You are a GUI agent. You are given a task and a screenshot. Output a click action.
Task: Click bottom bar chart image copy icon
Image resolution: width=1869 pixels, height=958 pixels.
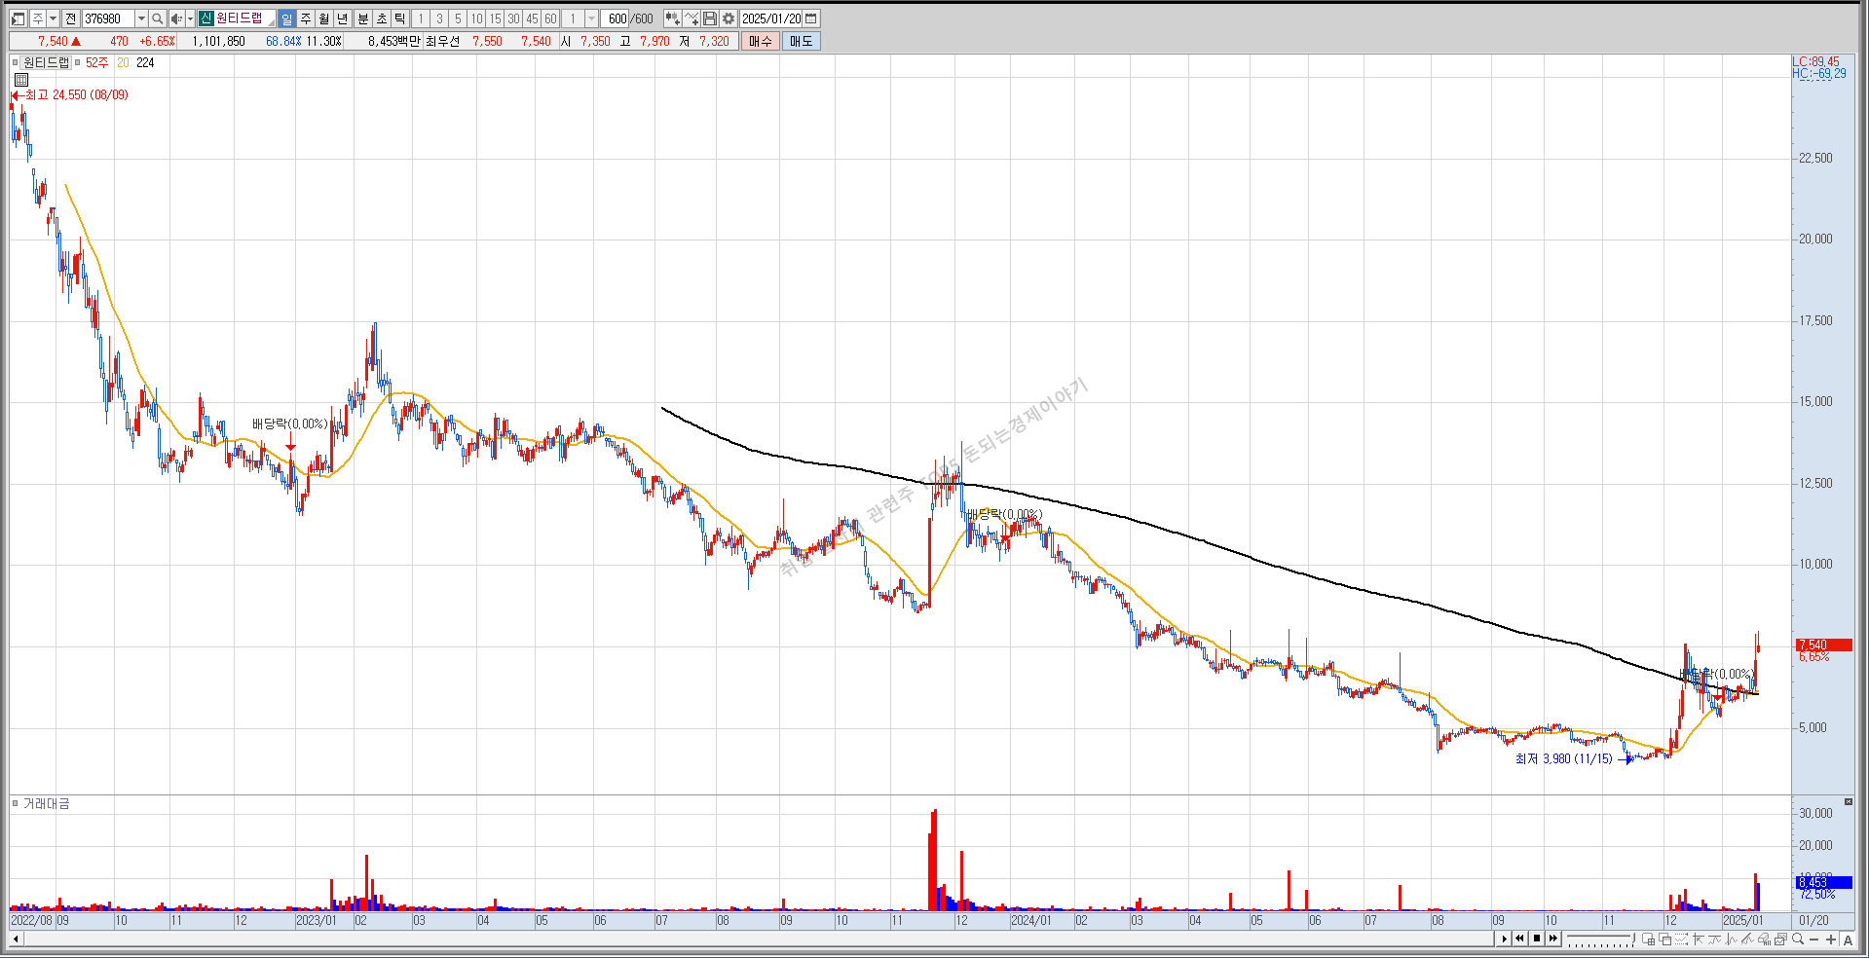(1780, 940)
